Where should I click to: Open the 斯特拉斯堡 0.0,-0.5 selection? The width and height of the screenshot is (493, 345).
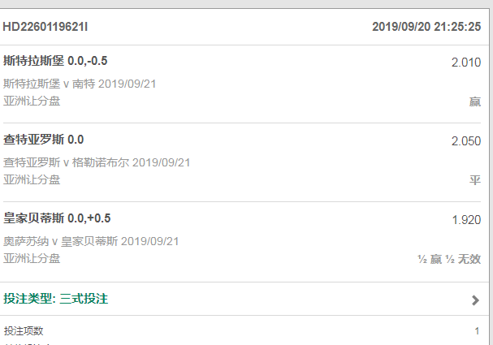click(55, 61)
